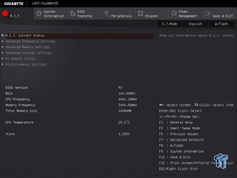Click memory frequency value 2400.56MHz
This screenshot has height=178, width=237.
pos(128,105)
